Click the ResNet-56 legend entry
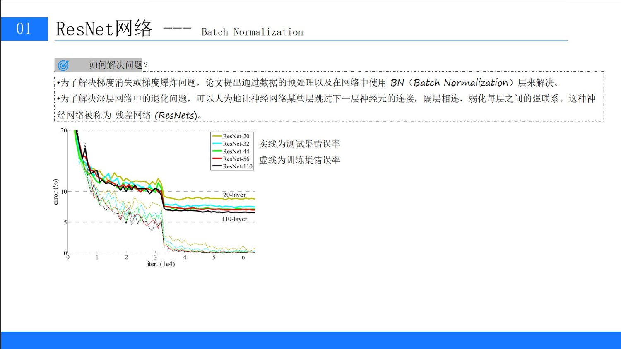The height and width of the screenshot is (349, 621). (231, 159)
